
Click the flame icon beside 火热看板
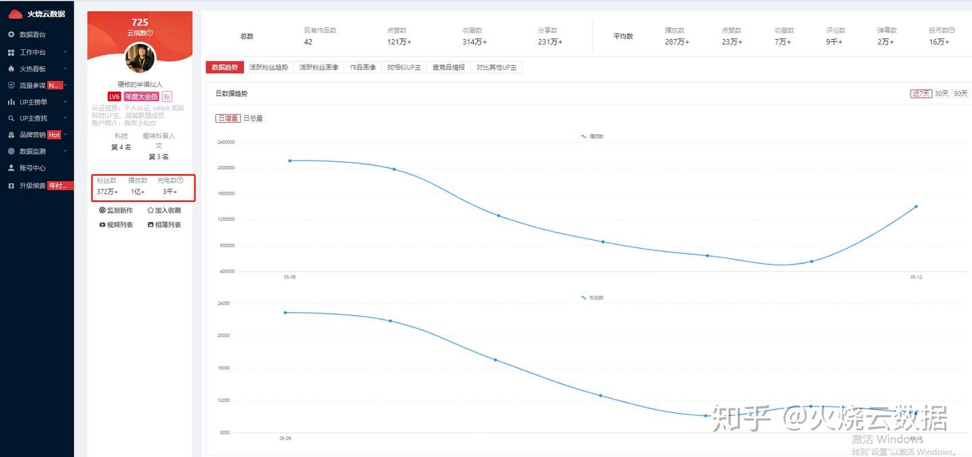(x=11, y=69)
